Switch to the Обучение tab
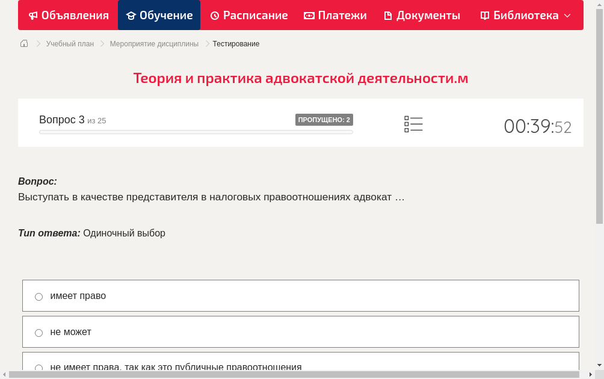The height and width of the screenshot is (379, 604). 159,15
